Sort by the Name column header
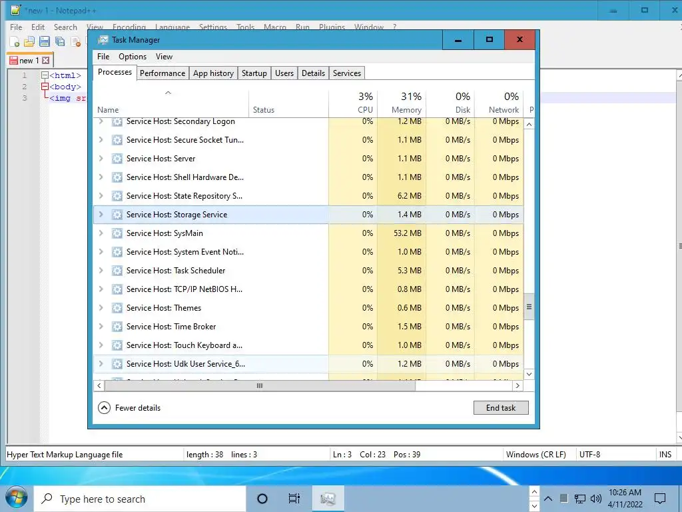Image resolution: width=682 pixels, height=512 pixels. point(170,103)
